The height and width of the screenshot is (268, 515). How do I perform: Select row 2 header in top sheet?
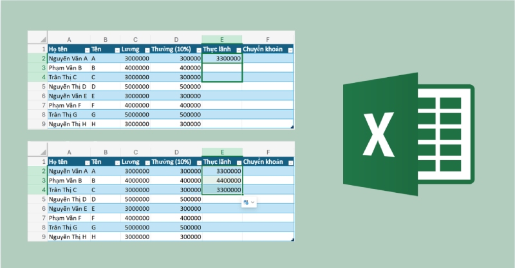38,58
